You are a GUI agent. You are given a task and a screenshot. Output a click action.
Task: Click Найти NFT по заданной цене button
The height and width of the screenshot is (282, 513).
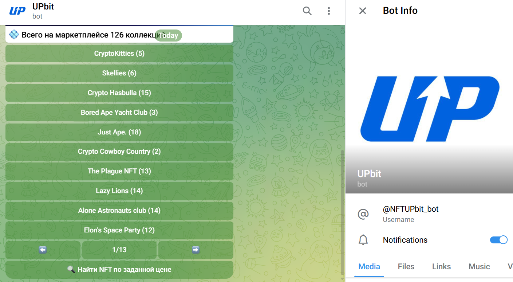pos(119,270)
